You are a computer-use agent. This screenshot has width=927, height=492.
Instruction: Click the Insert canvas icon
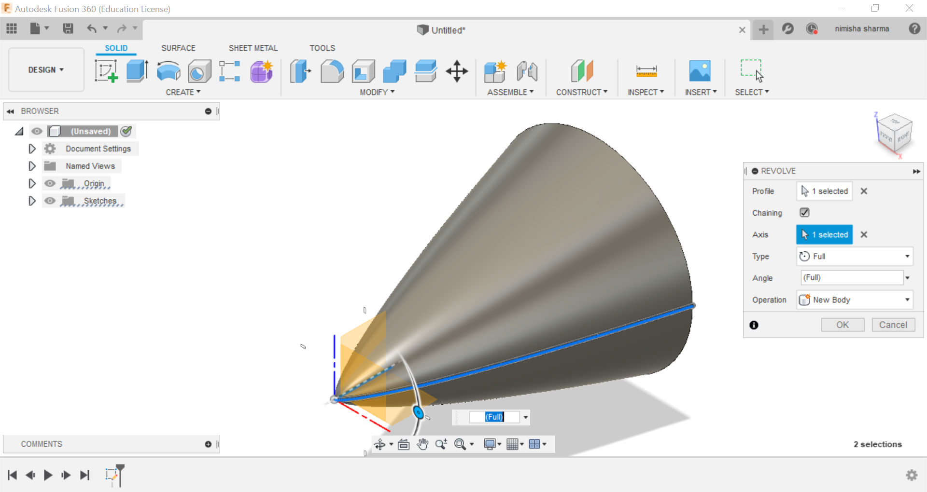point(701,71)
